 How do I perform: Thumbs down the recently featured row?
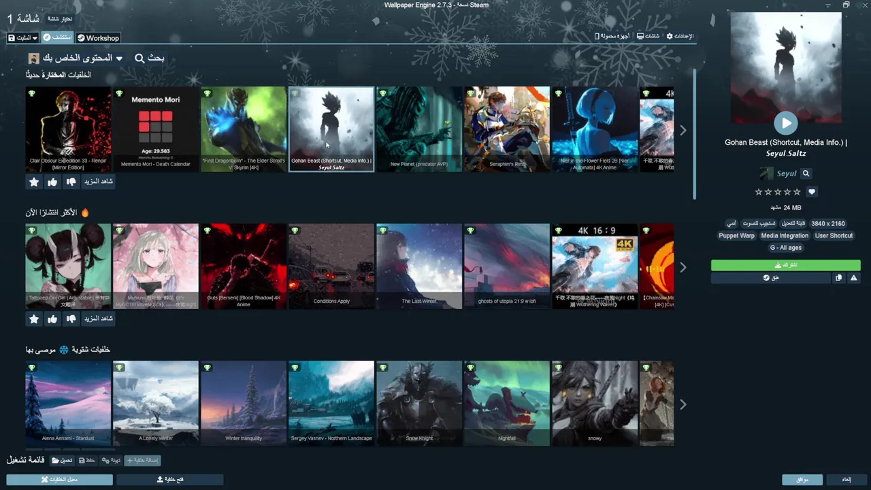[x=71, y=182]
